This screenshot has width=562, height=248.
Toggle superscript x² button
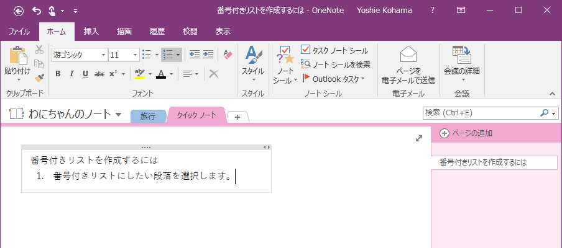tap(114, 74)
